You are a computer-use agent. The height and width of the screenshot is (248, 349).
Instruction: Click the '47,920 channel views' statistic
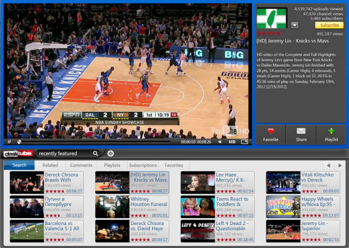click(323, 14)
